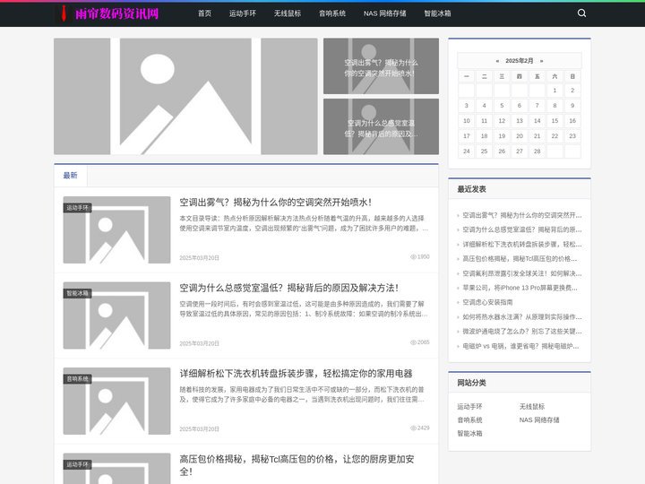Click thumbnail of 空调为什么总感觉室温低 article
Viewport: 645px width, 484px height.
116,315
